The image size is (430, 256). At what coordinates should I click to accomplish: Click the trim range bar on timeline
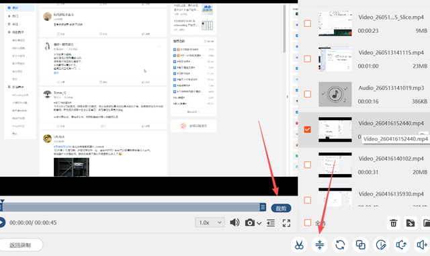tap(131, 207)
